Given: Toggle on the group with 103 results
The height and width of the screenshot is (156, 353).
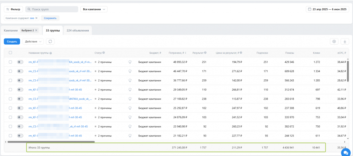Looking at the screenshot, I should tap(20, 117).
